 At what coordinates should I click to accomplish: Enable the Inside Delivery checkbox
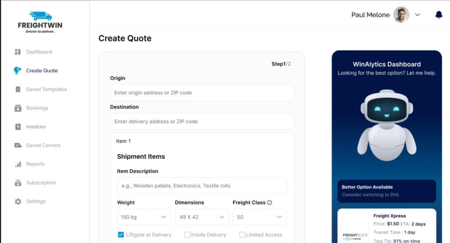tap(187, 234)
